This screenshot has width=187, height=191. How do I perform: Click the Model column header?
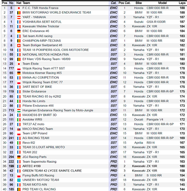pos(162,3)
